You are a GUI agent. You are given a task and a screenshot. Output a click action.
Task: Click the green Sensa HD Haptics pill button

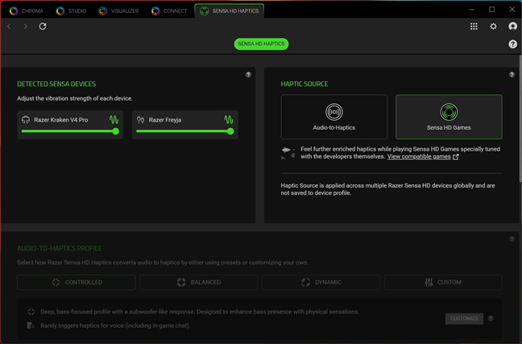[261, 44]
